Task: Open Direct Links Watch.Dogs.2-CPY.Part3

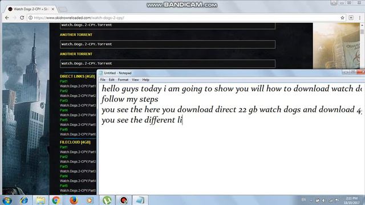Action: click(x=78, y=105)
